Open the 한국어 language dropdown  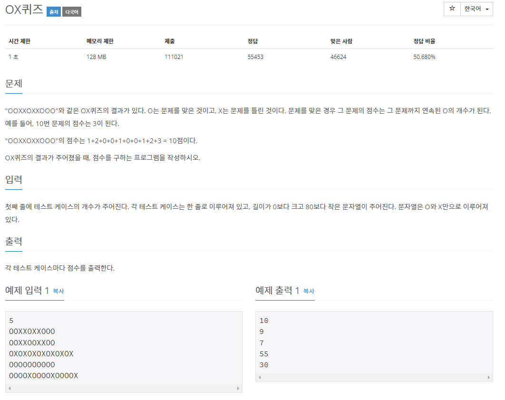tap(476, 9)
